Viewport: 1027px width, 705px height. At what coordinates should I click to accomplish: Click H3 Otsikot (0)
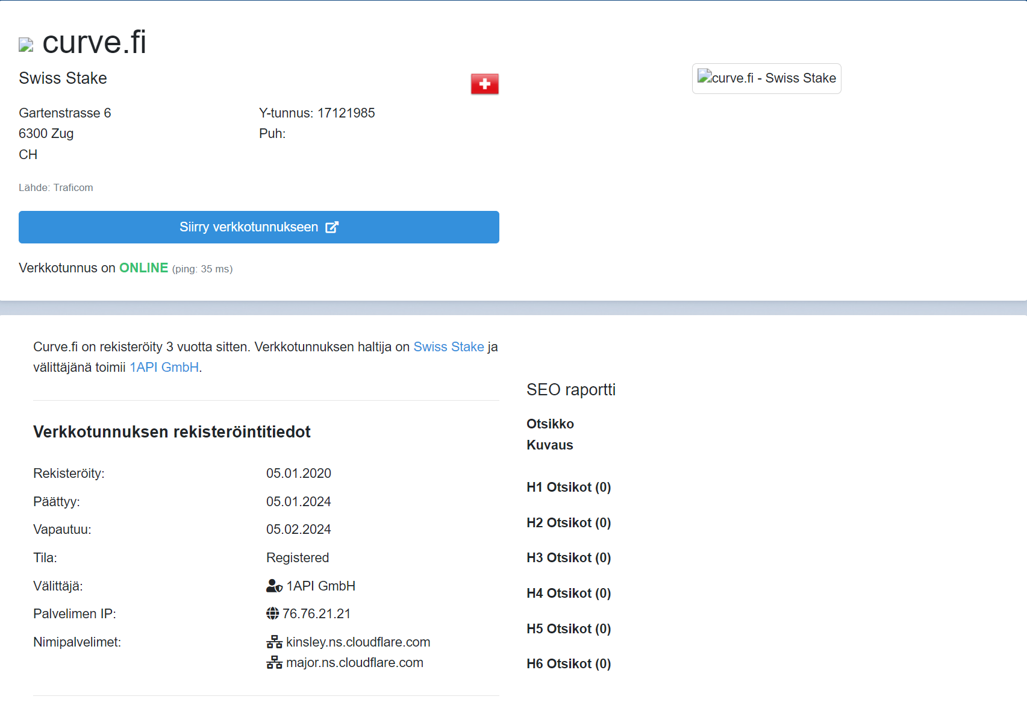569,557
